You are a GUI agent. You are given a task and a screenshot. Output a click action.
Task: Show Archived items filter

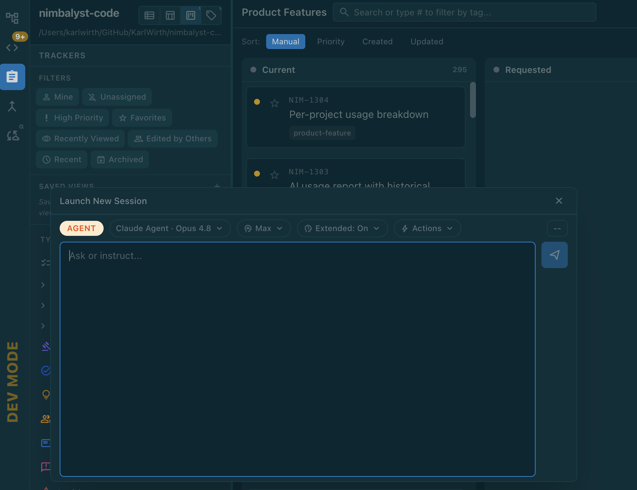coord(120,160)
